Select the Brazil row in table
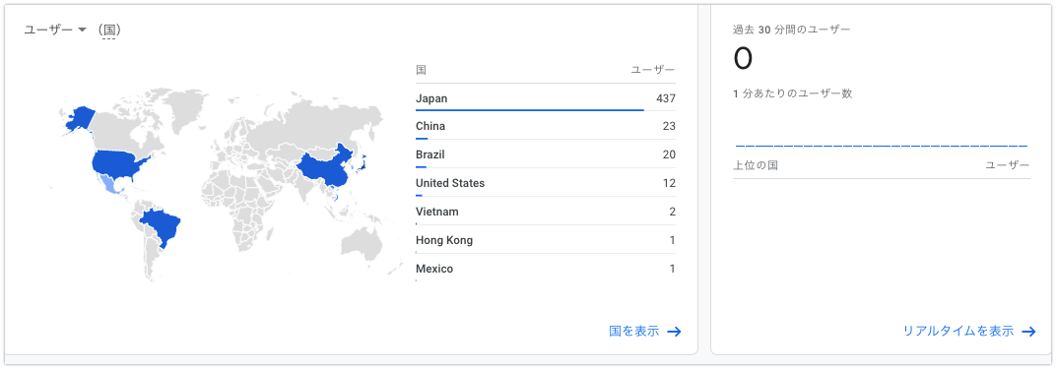This screenshot has height=369, width=1056. tap(546, 154)
